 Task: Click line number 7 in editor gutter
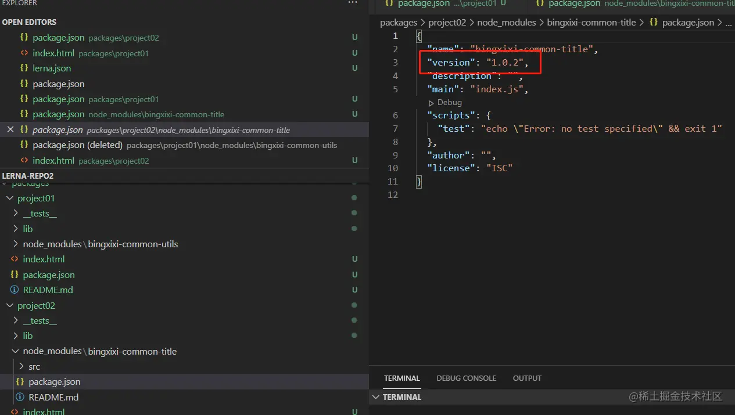[396, 129]
